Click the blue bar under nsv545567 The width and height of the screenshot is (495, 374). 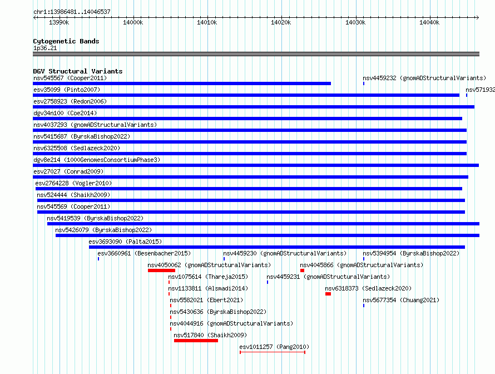tap(182, 83)
